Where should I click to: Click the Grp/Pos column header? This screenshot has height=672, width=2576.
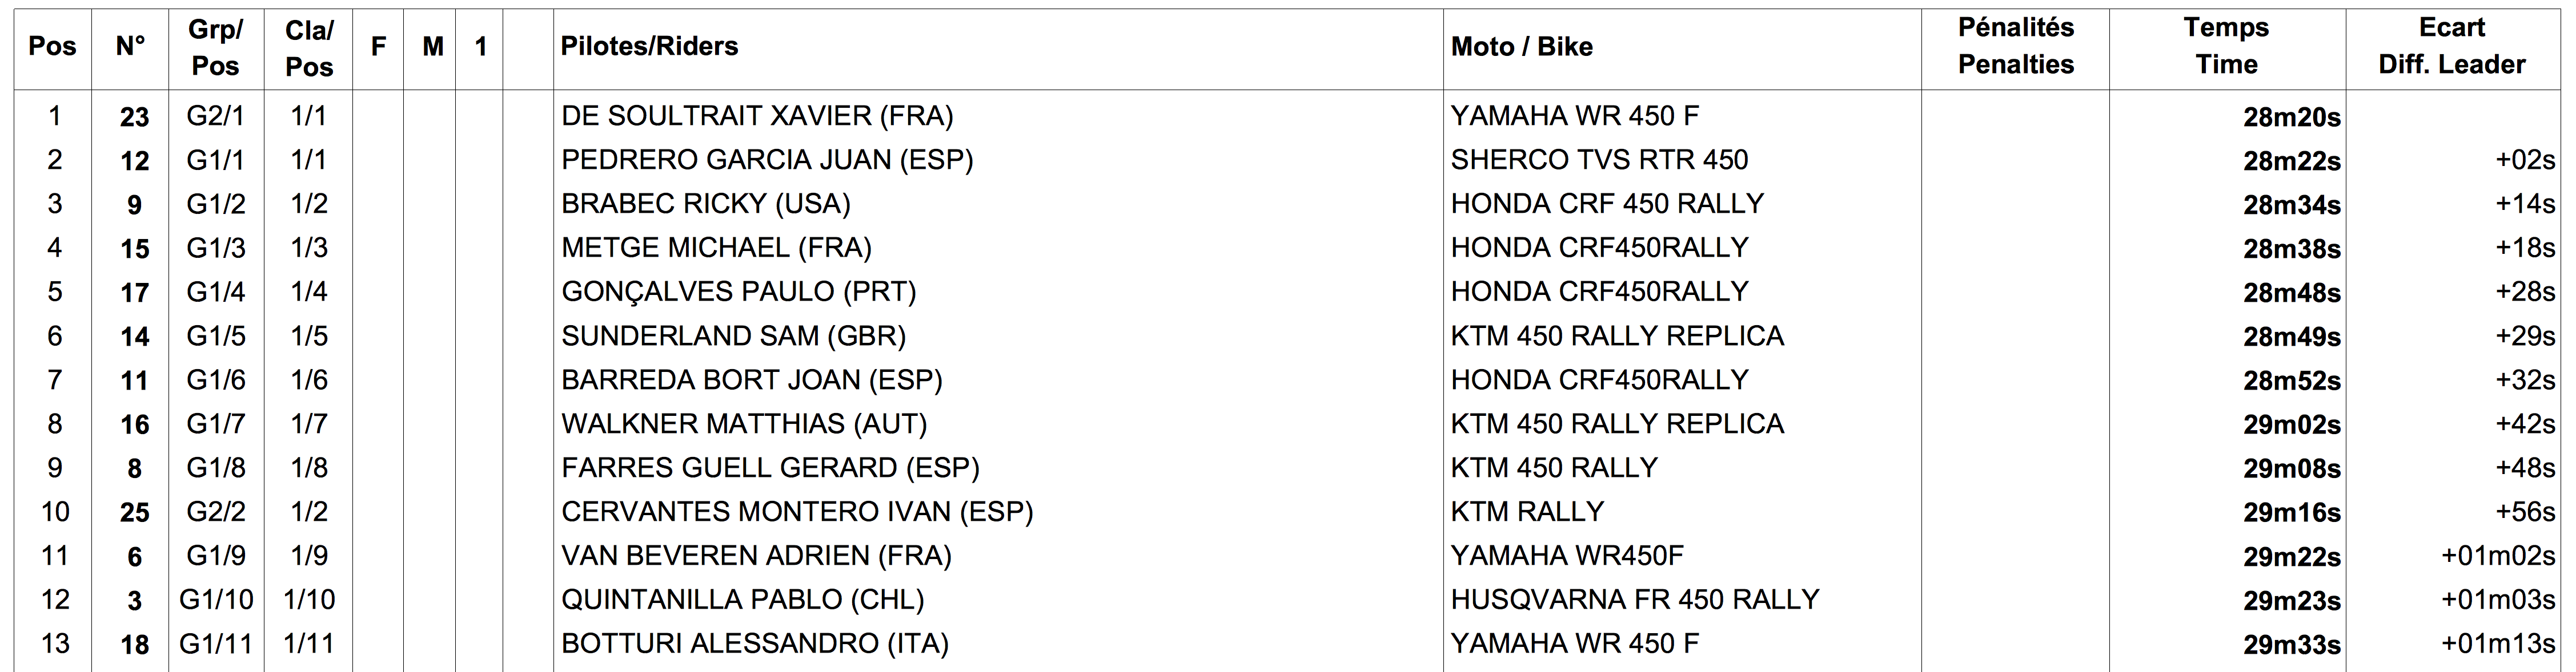pos(215,47)
